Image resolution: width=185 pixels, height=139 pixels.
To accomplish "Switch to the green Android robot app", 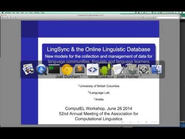I will point(105,69).
